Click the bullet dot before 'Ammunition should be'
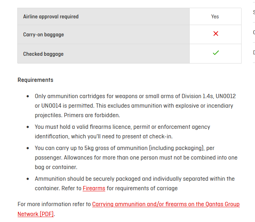This screenshot has width=255, height=222. tap(28, 179)
